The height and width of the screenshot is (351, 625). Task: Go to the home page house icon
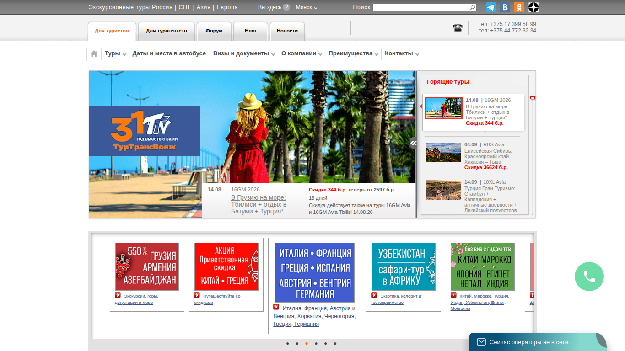[x=94, y=53]
